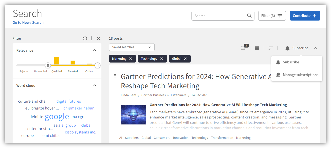Remove the Marketing filter tag
Screen dimensions: 331x148
point(130,59)
